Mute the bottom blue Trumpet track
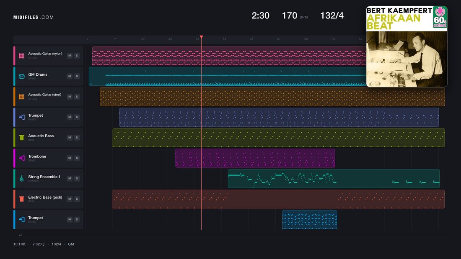The image size is (461, 259). click(70, 219)
